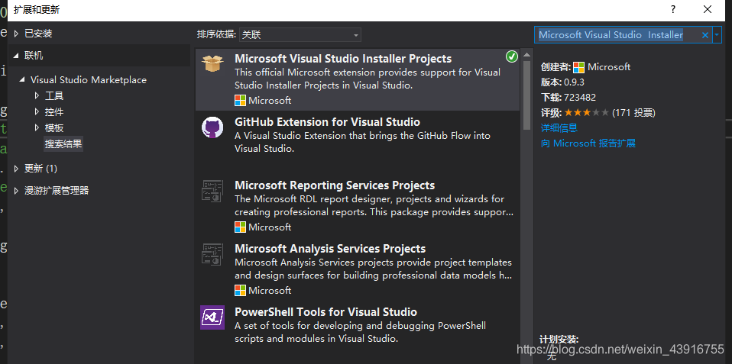Select the 漫游扩展管理器 label
The image size is (732, 364).
point(57,190)
